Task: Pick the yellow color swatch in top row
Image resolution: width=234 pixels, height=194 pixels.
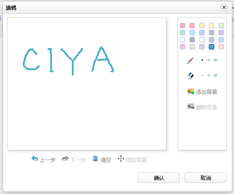Action: pos(212,26)
